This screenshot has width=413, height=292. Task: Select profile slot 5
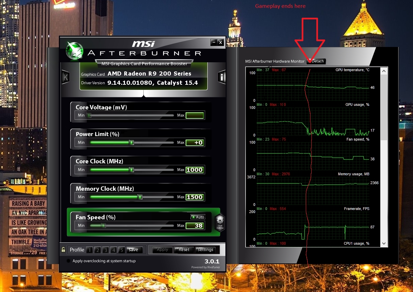(122, 250)
